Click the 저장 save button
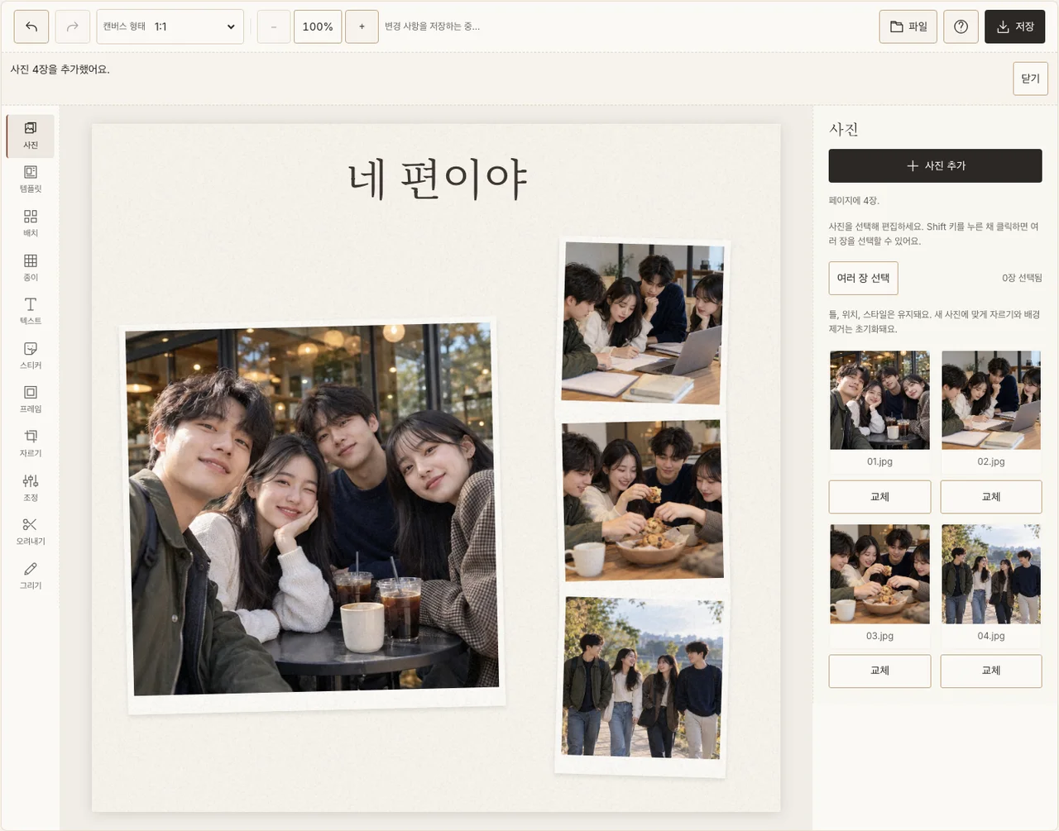 1015,26
